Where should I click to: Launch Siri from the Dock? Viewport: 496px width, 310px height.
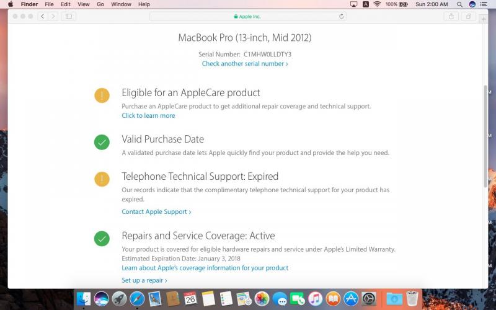click(102, 299)
